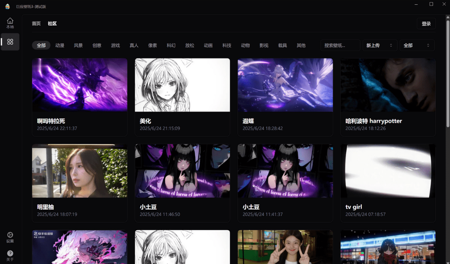Select the 游戏 category pill
This screenshot has width=450, height=264.
pos(115,45)
